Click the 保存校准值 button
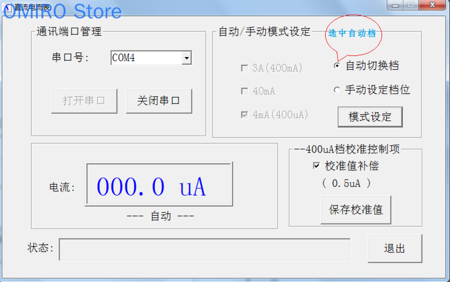 (356, 210)
